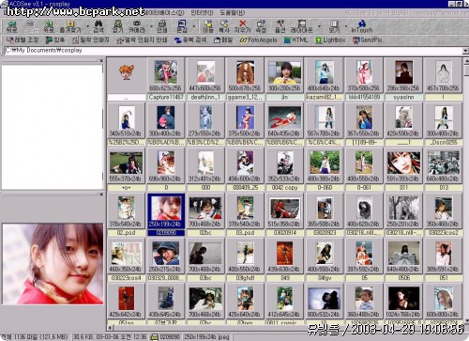Image resolution: width=469 pixels, height=341 pixels.
Task: Expand the 카메라 dropdown arrow
Action: (151, 26)
